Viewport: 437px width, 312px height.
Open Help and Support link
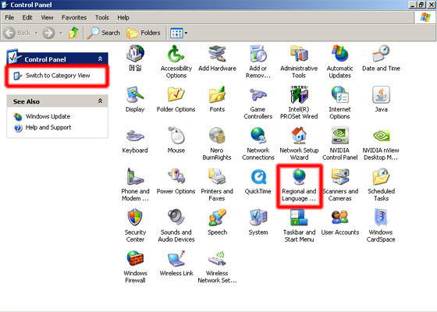[x=48, y=127]
